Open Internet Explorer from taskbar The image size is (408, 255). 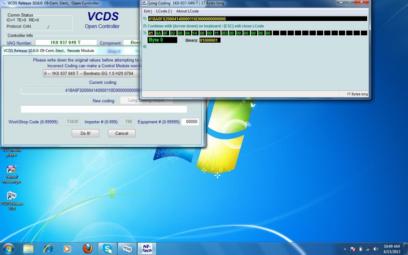48,249
